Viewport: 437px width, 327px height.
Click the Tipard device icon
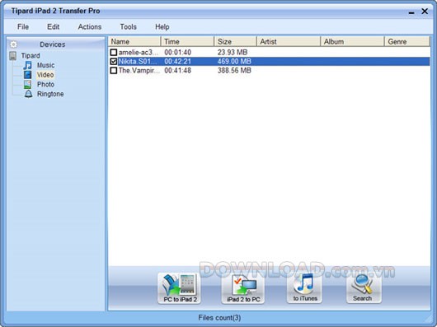point(13,56)
